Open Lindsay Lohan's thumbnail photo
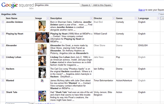Screen dimensions: 164x104 click(42, 61)
